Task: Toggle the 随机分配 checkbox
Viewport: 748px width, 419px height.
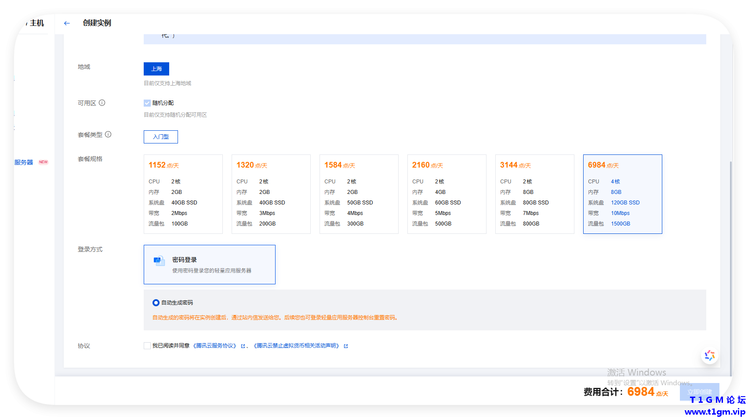Action: (147, 103)
